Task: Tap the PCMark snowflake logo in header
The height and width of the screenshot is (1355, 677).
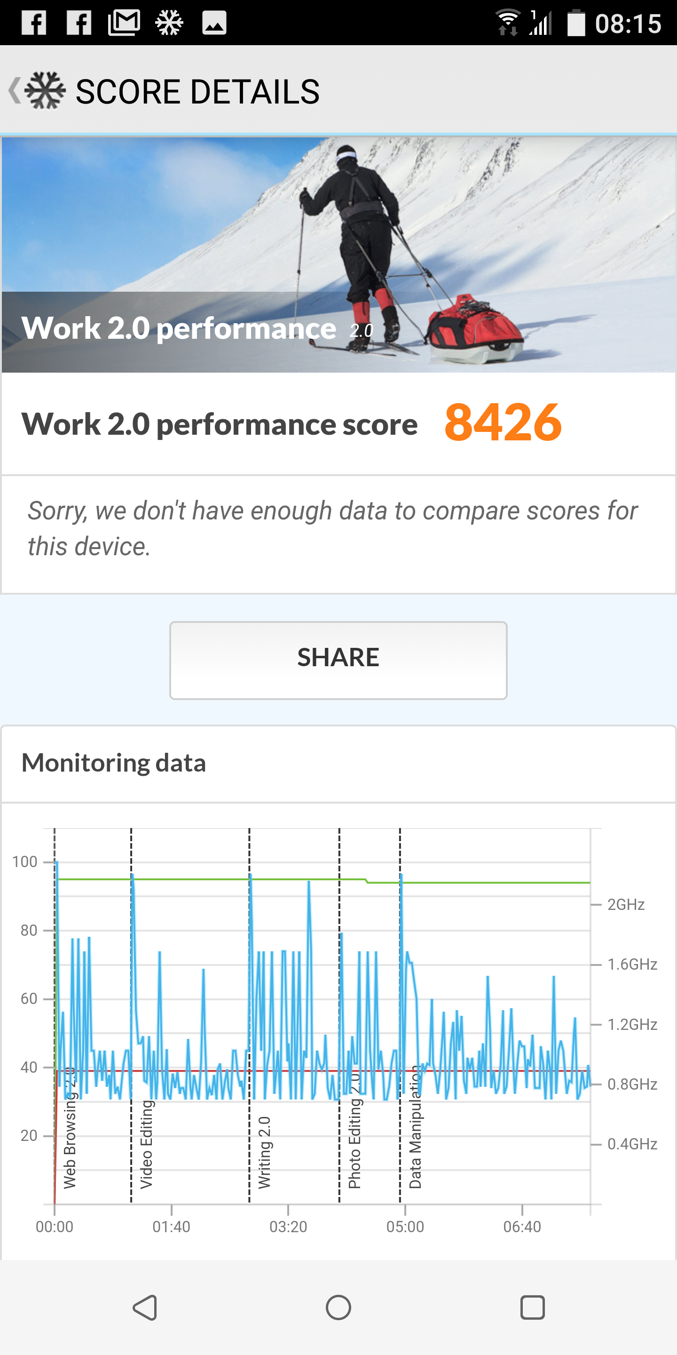Action: 45,90
